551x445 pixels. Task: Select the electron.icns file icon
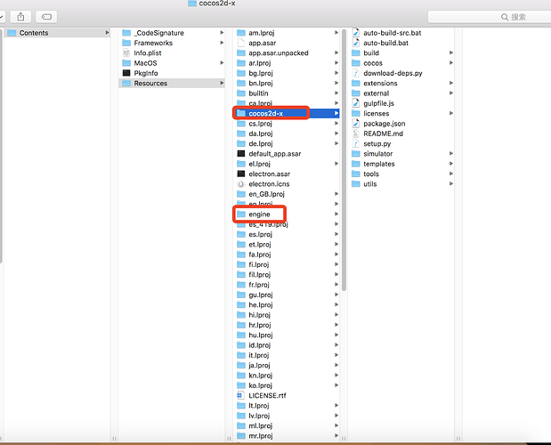tap(241, 184)
